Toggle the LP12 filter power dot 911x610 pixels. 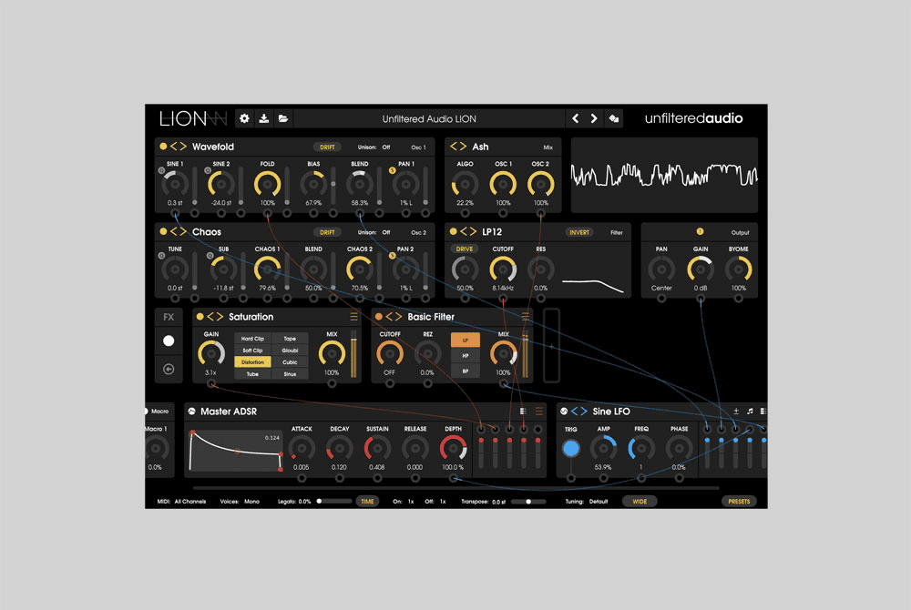click(x=453, y=231)
